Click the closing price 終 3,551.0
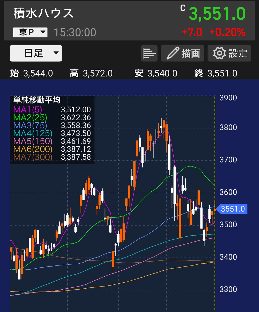This screenshot has width=259, height=312. point(216,73)
